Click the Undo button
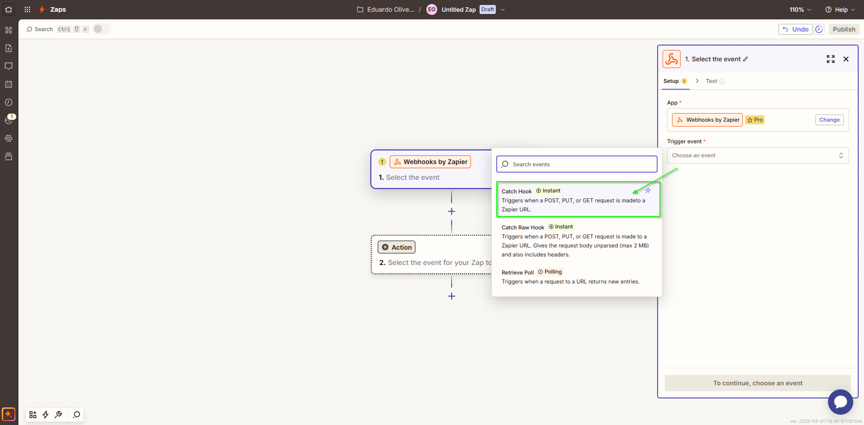The image size is (864, 425). (x=795, y=29)
